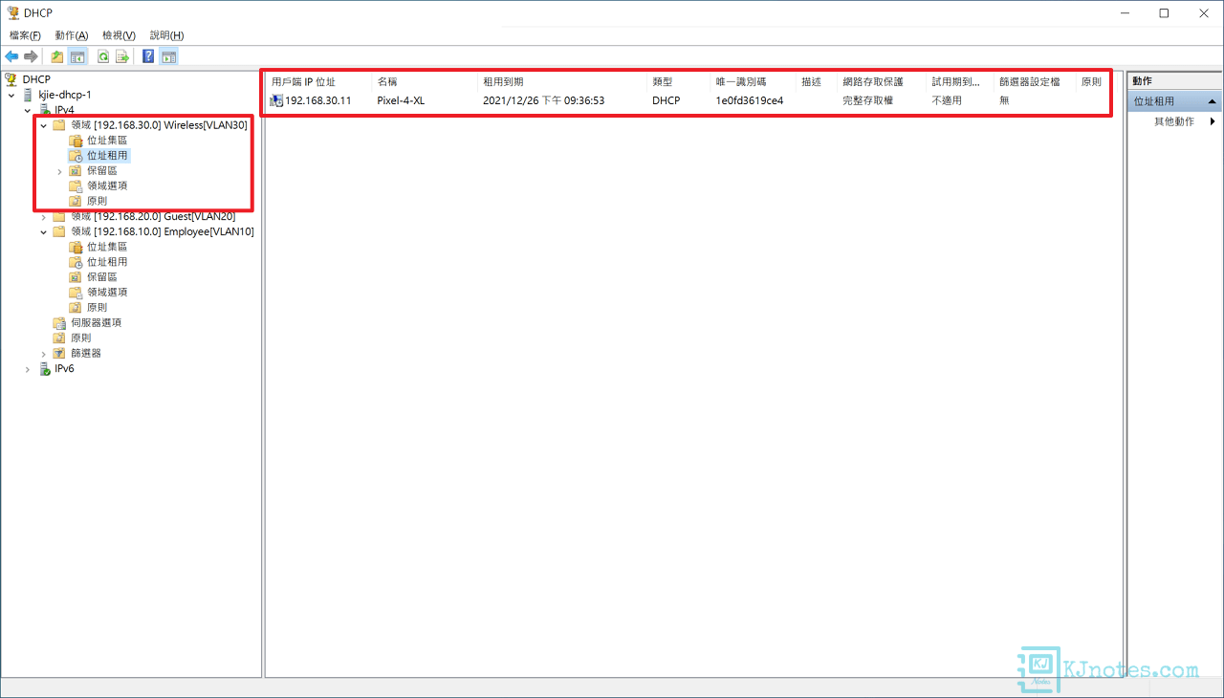Image resolution: width=1224 pixels, height=698 pixels.
Task: Expand the IPv6 node
Action: [x=28, y=369]
